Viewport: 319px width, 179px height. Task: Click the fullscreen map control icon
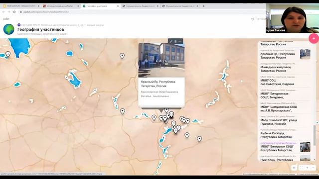click(301, 168)
